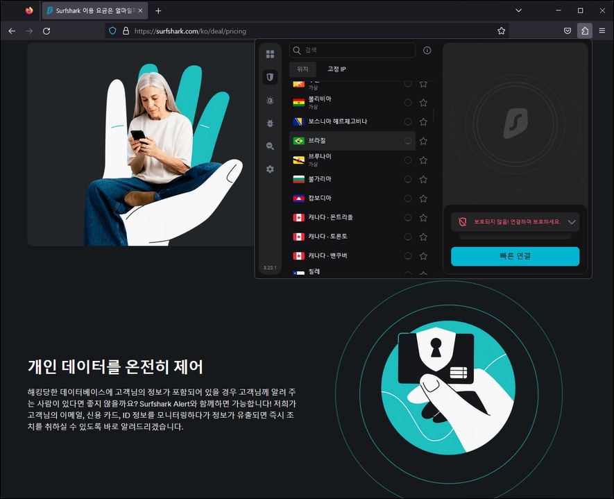Bookmark this page with star icon
This screenshot has width=614, height=499.
[x=501, y=31]
